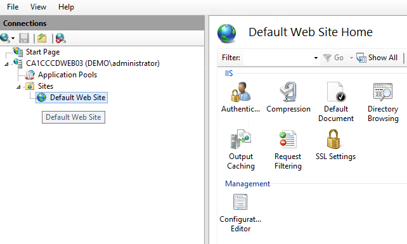407x244 pixels.
Task: Click the Go filter button
Action: pos(333,58)
